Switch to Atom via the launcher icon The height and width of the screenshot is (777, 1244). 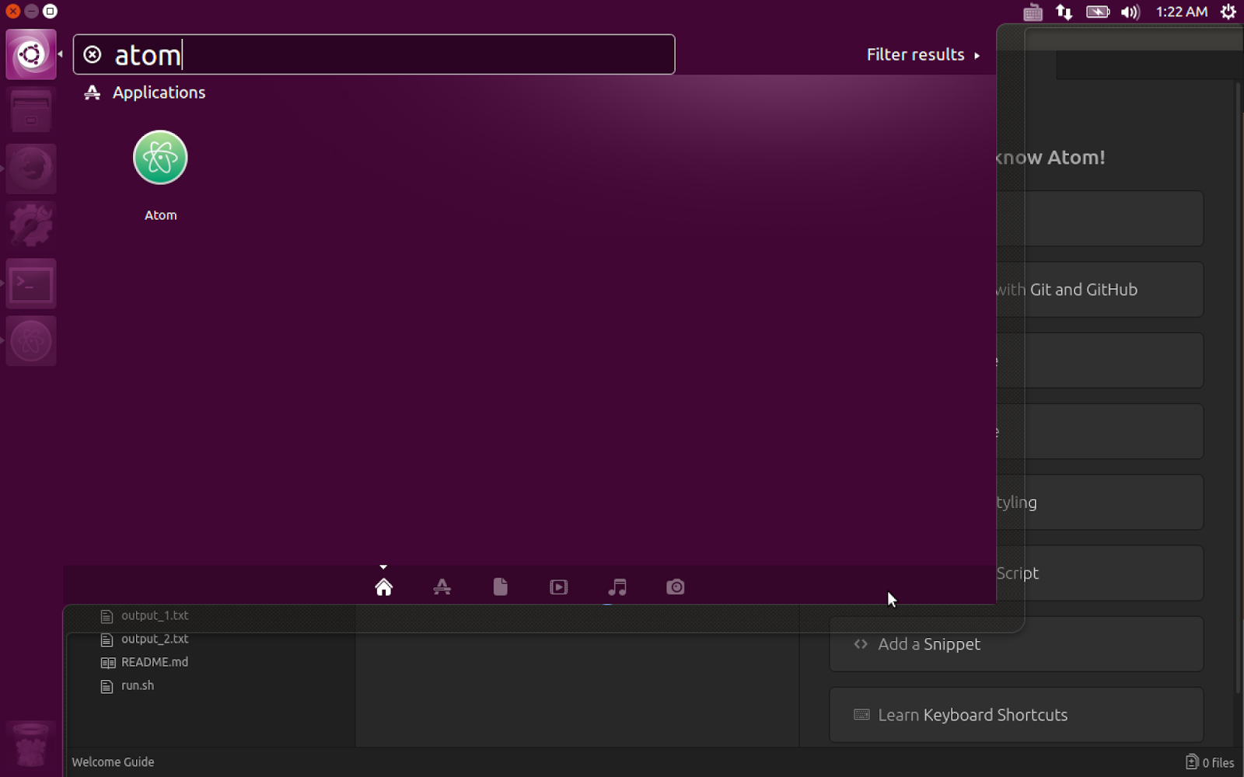click(x=31, y=341)
